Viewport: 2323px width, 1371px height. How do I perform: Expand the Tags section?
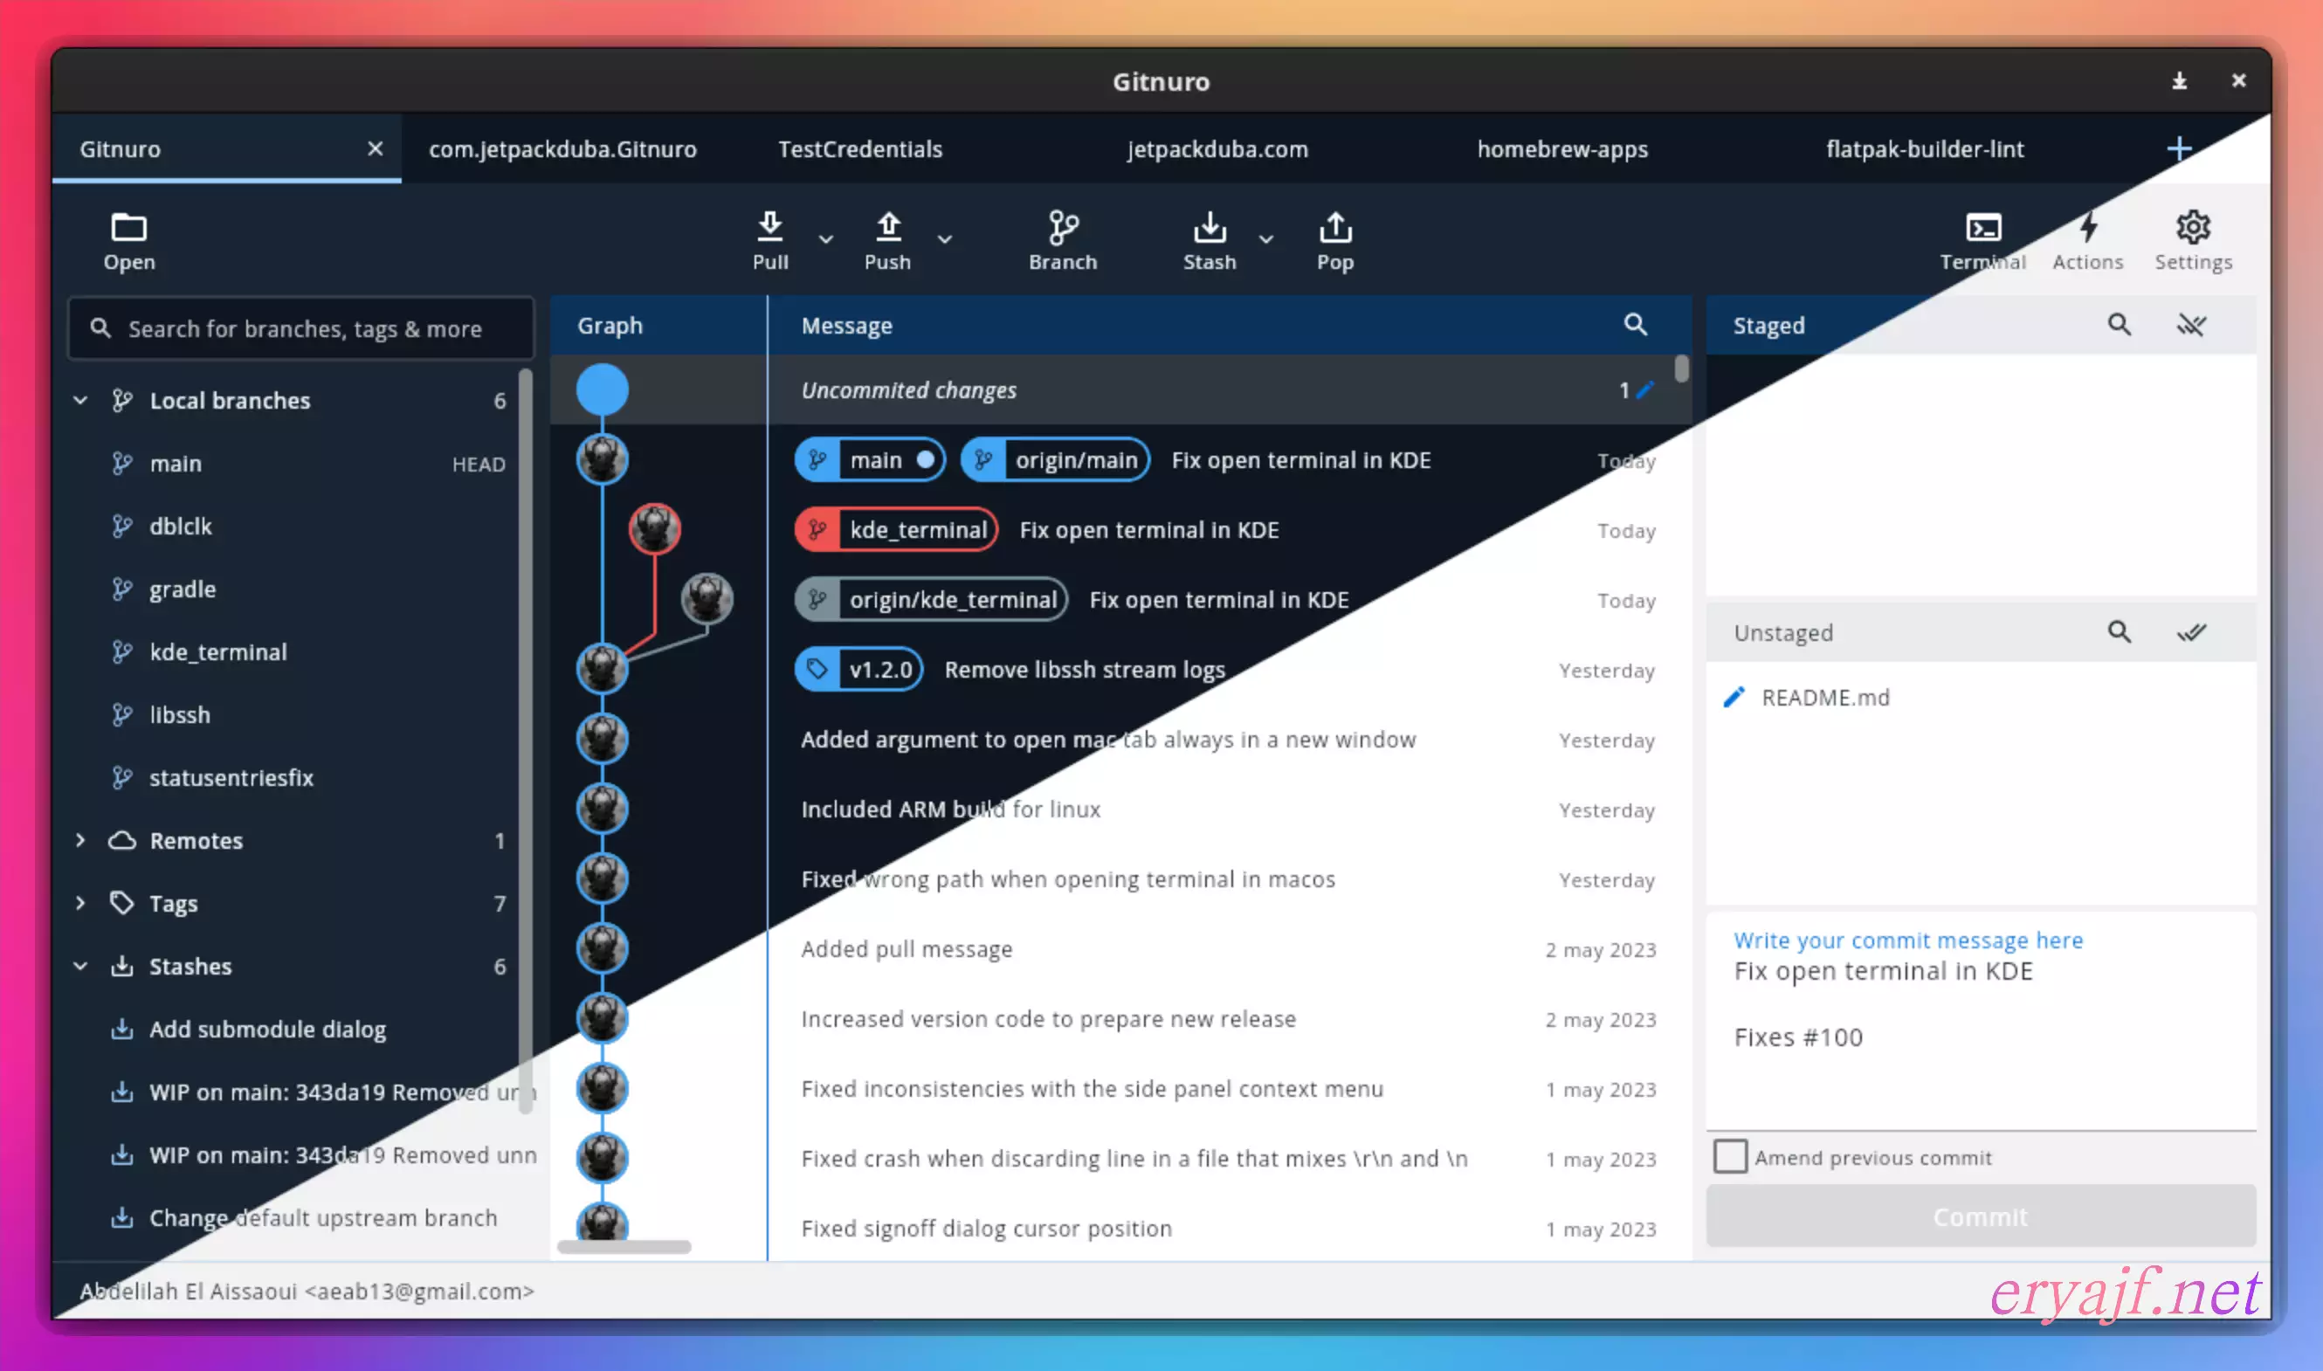click(x=80, y=903)
